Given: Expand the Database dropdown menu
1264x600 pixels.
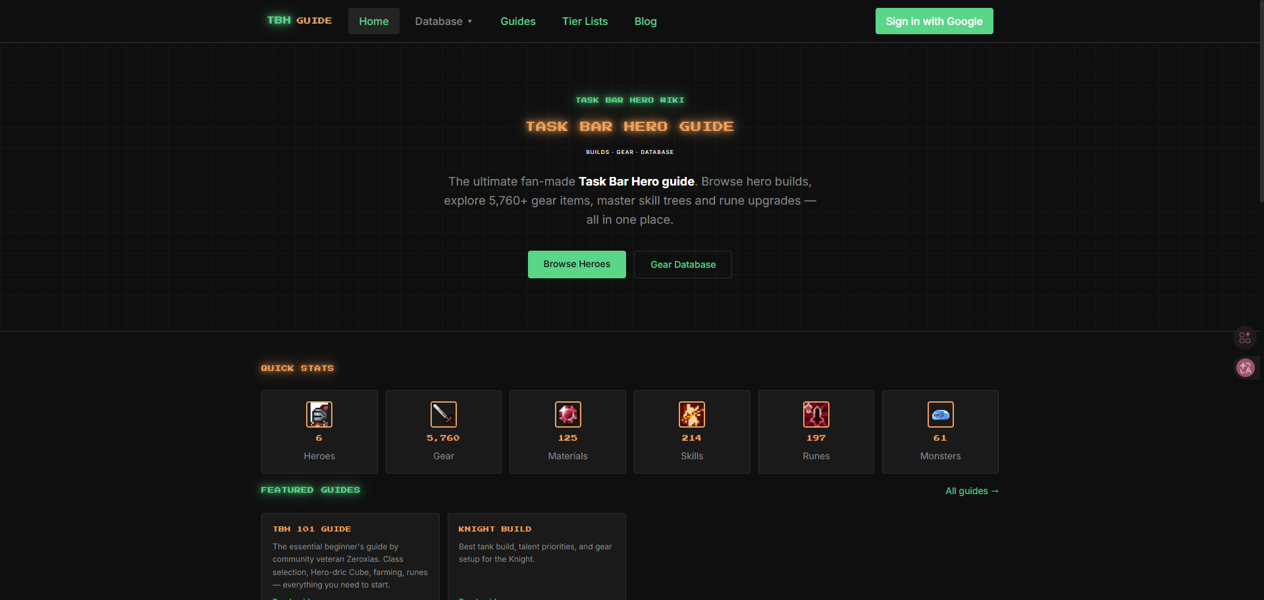Looking at the screenshot, I should 444,21.
